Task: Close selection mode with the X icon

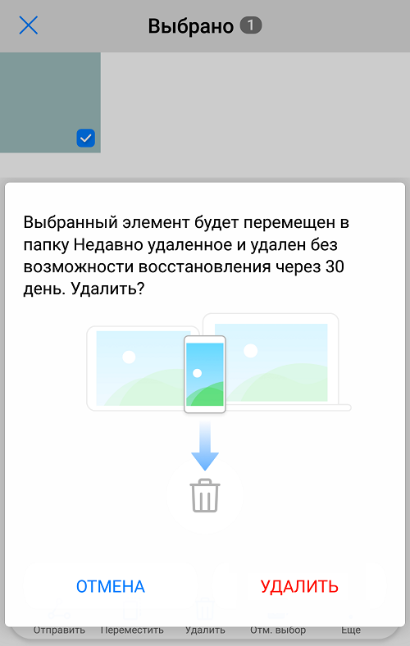Action: pyautogui.click(x=29, y=25)
